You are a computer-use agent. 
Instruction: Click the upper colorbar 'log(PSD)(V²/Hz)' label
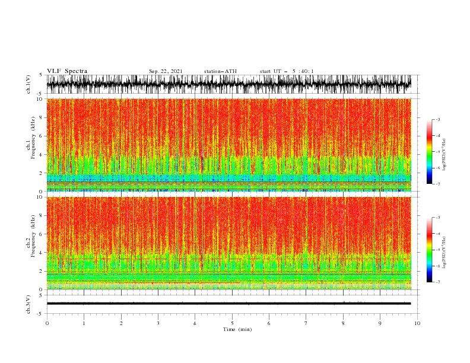coord(444,155)
